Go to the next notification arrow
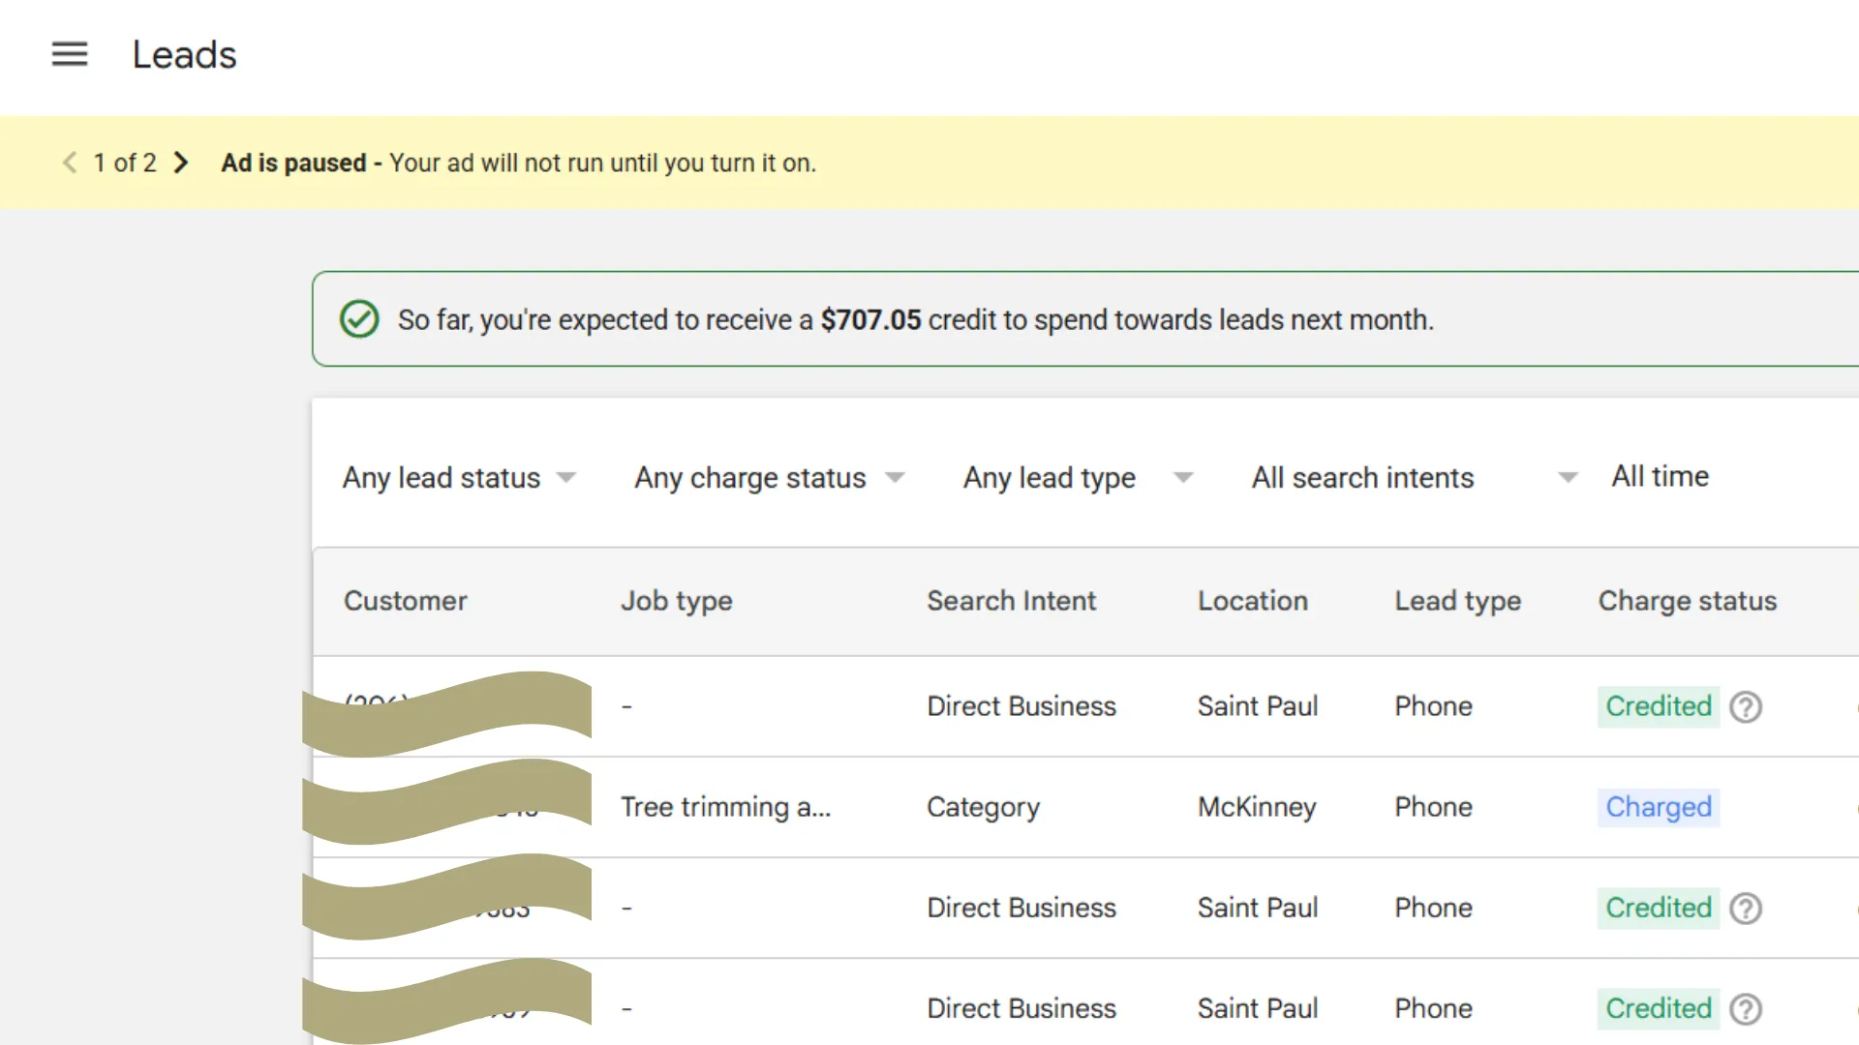 [181, 163]
